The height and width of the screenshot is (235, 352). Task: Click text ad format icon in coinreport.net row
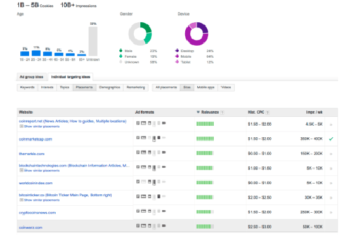click(138, 123)
